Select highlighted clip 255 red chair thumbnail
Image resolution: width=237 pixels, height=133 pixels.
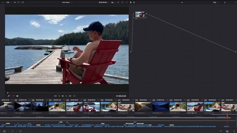tap(195, 107)
